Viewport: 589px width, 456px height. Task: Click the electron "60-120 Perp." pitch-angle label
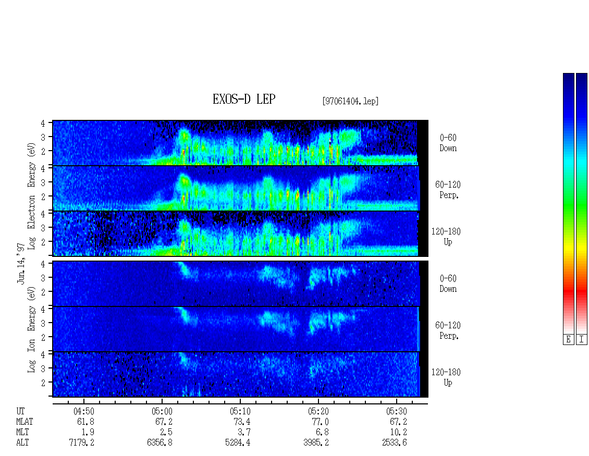pos(448,190)
